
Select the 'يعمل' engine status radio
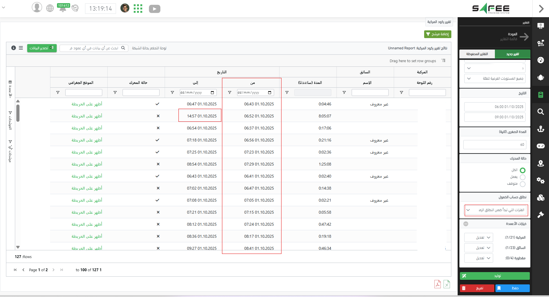(522, 177)
